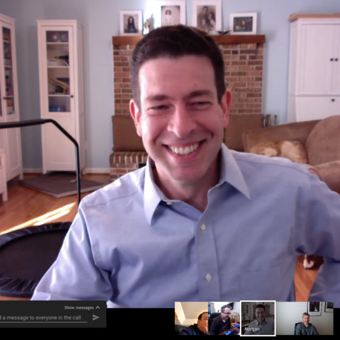340x340 pixels.
Task: Click the white border of the active speaker tile
Action: coord(258,301)
